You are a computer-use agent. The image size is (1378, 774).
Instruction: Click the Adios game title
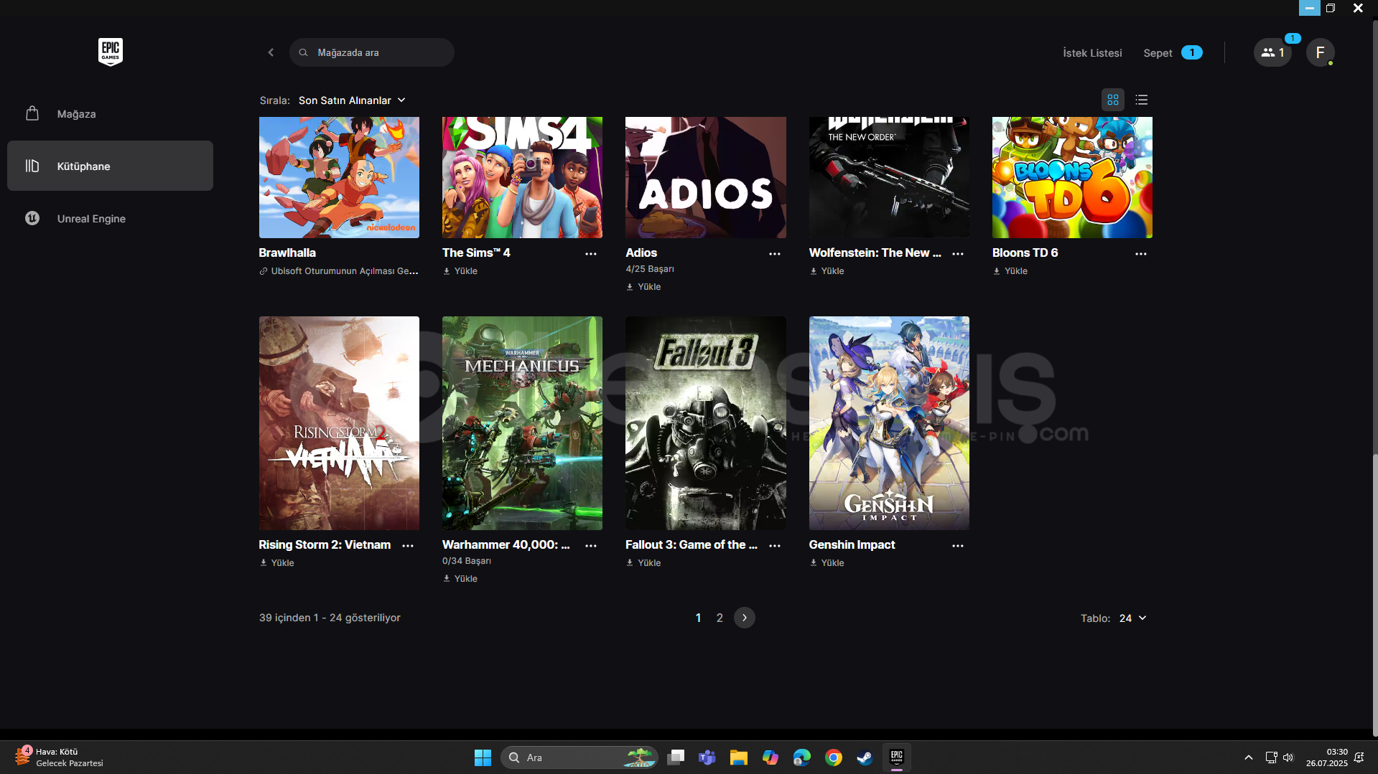(641, 253)
